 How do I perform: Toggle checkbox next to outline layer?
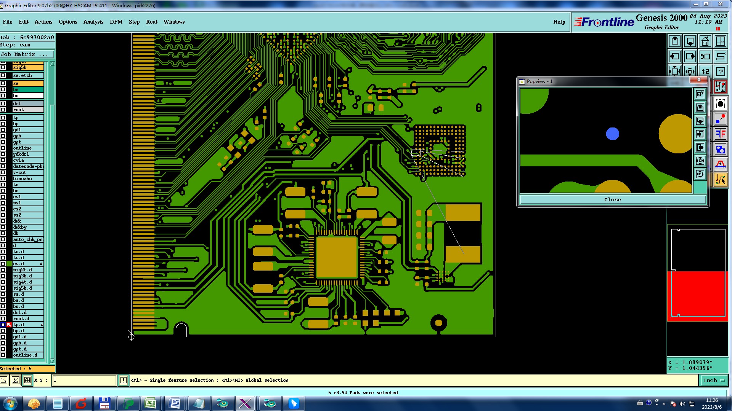click(3, 148)
